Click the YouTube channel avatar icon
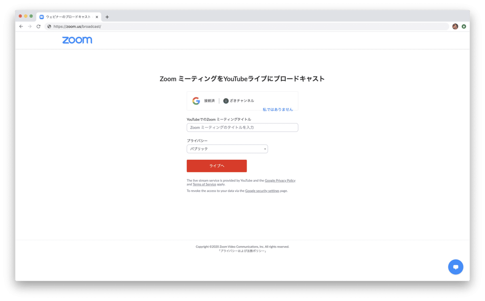Image resolution: width=485 pixels, height=301 pixels. pyautogui.click(x=226, y=101)
